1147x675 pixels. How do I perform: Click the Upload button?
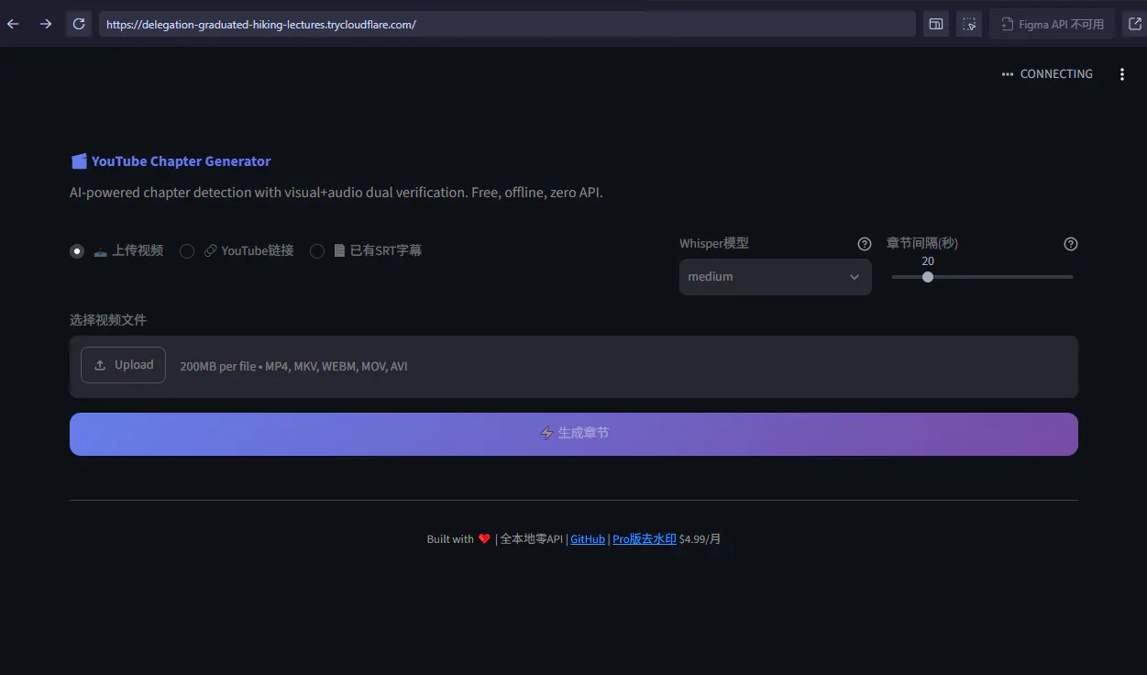[x=123, y=365]
